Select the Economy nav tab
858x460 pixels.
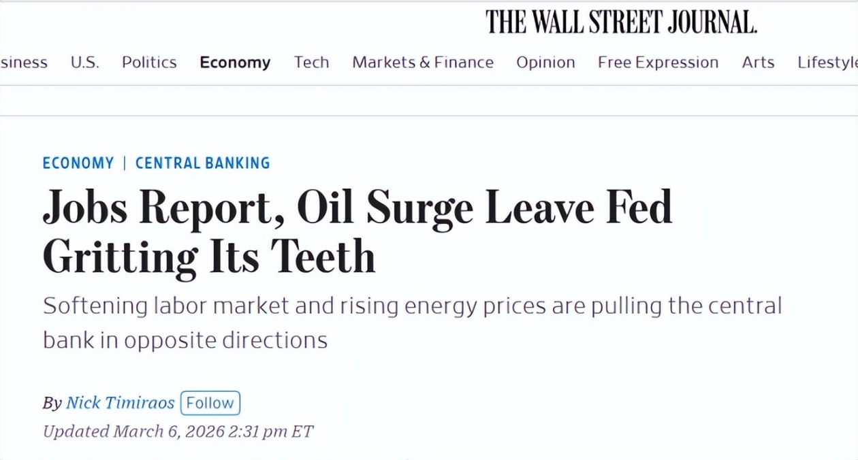(235, 63)
